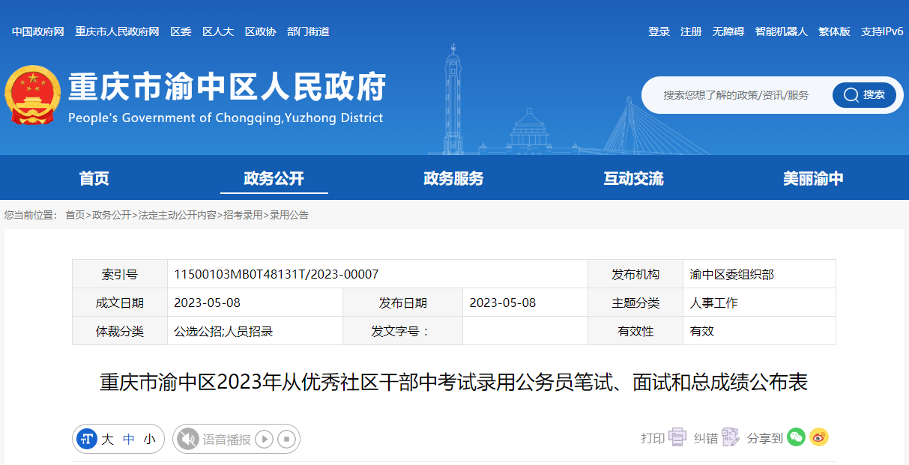Click the national emblem logo
909x465 pixels.
[31, 95]
